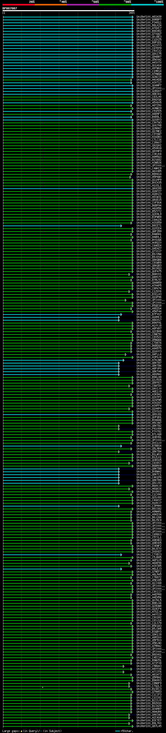Click the white gap marker on the C7D2L3 bar
This screenshot has height=733, width=166.
[x=43, y=687]
